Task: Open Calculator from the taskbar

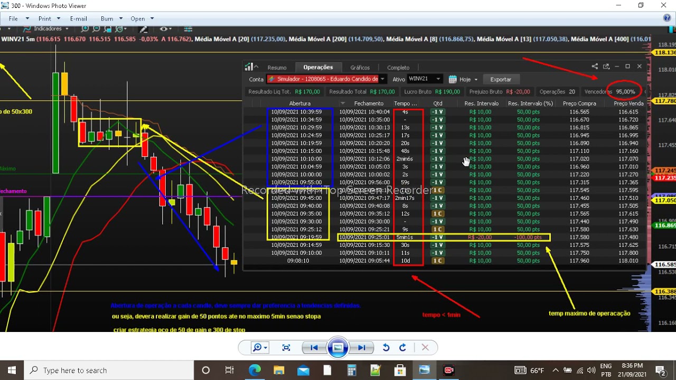Action: click(352, 370)
